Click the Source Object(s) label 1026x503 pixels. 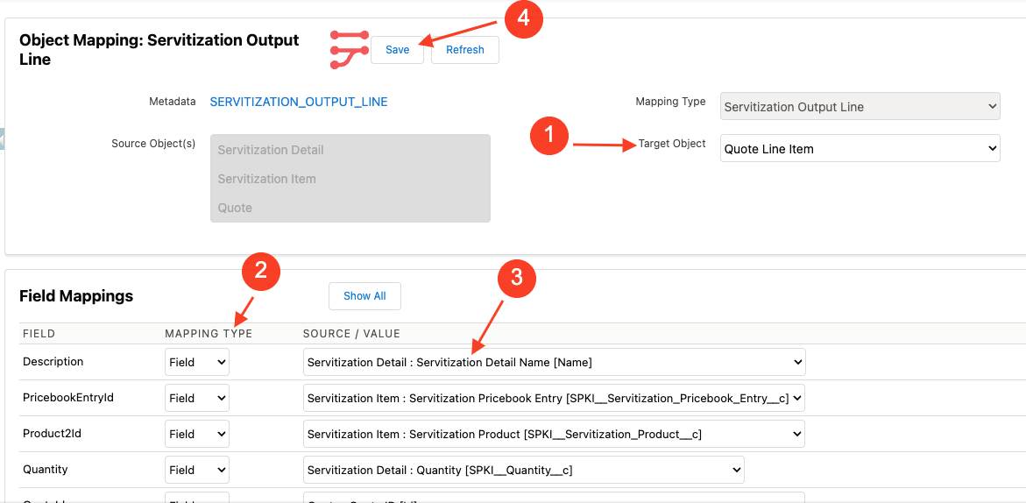pyautogui.click(x=154, y=144)
